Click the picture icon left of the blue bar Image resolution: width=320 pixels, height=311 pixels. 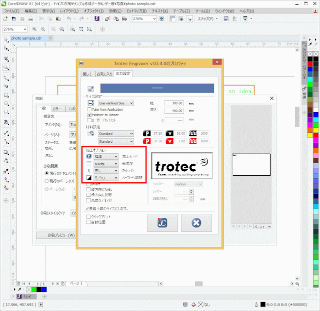(x=91, y=89)
